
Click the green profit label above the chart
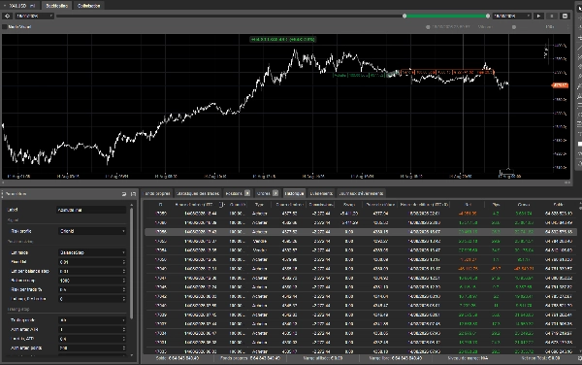coord(283,39)
